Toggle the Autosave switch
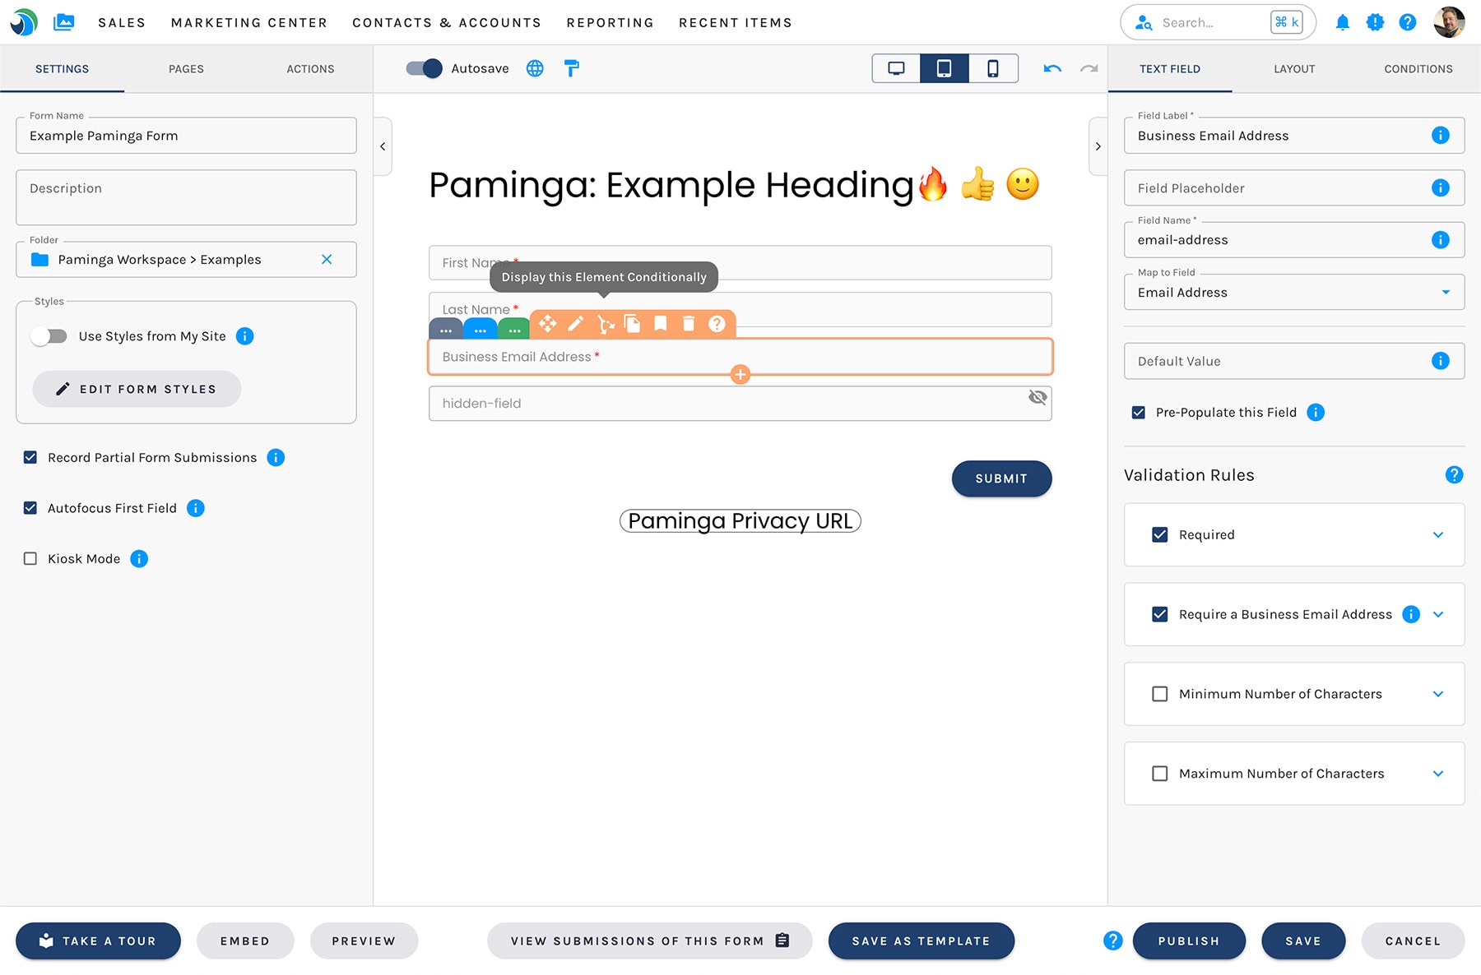Viewport: 1481px width, 975px height. pyautogui.click(x=424, y=69)
